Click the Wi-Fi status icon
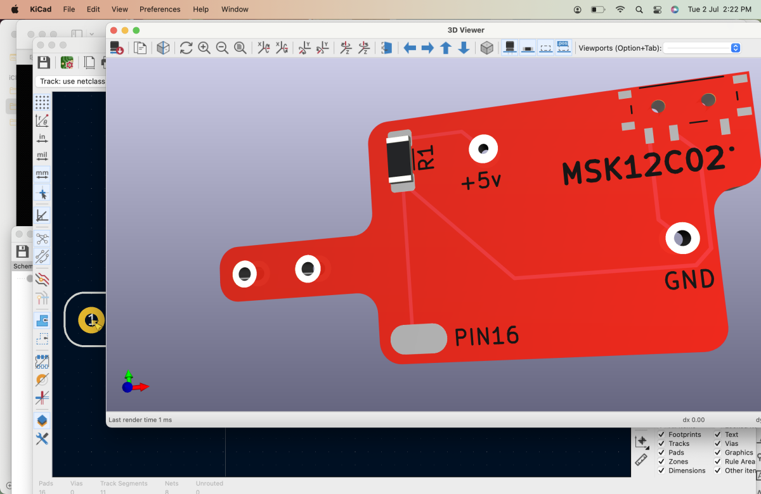 [x=620, y=9]
